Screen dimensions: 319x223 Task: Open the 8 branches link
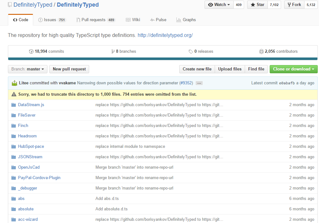click(x=124, y=51)
